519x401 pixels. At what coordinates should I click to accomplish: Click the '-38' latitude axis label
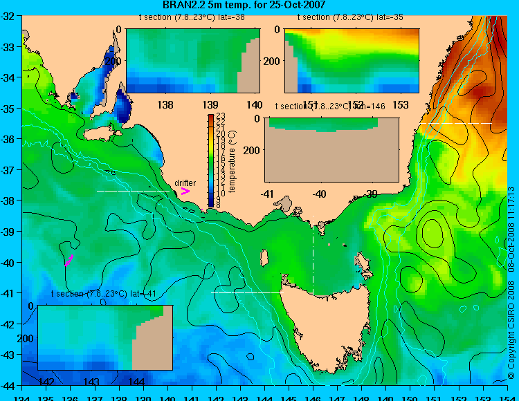tap(8, 200)
